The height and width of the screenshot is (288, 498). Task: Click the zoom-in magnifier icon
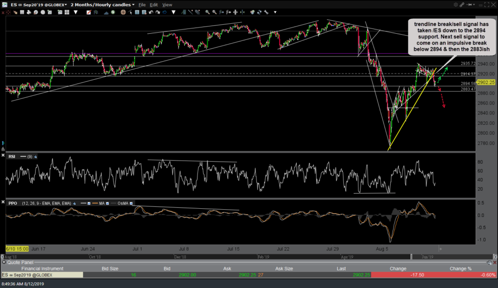pos(208,12)
